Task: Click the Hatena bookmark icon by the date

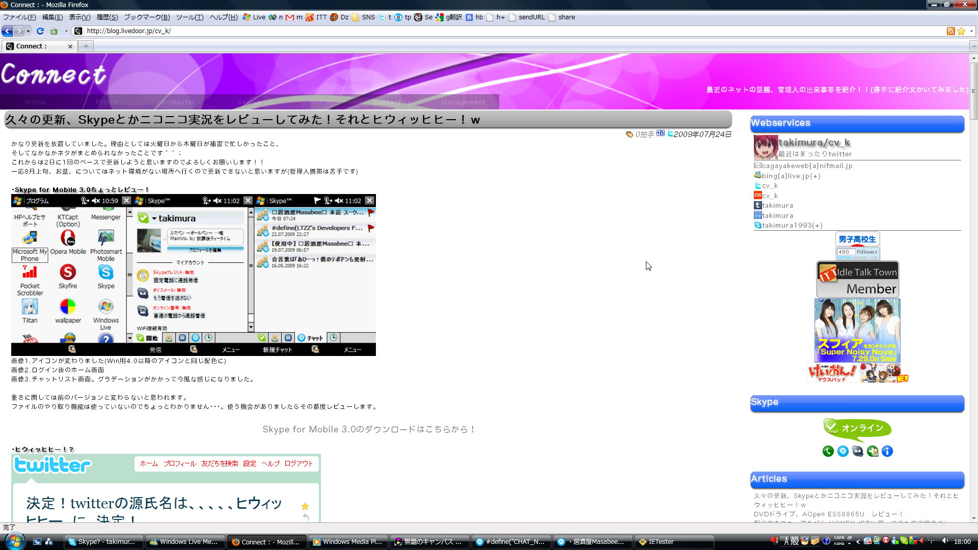Action: tap(661, 133)
